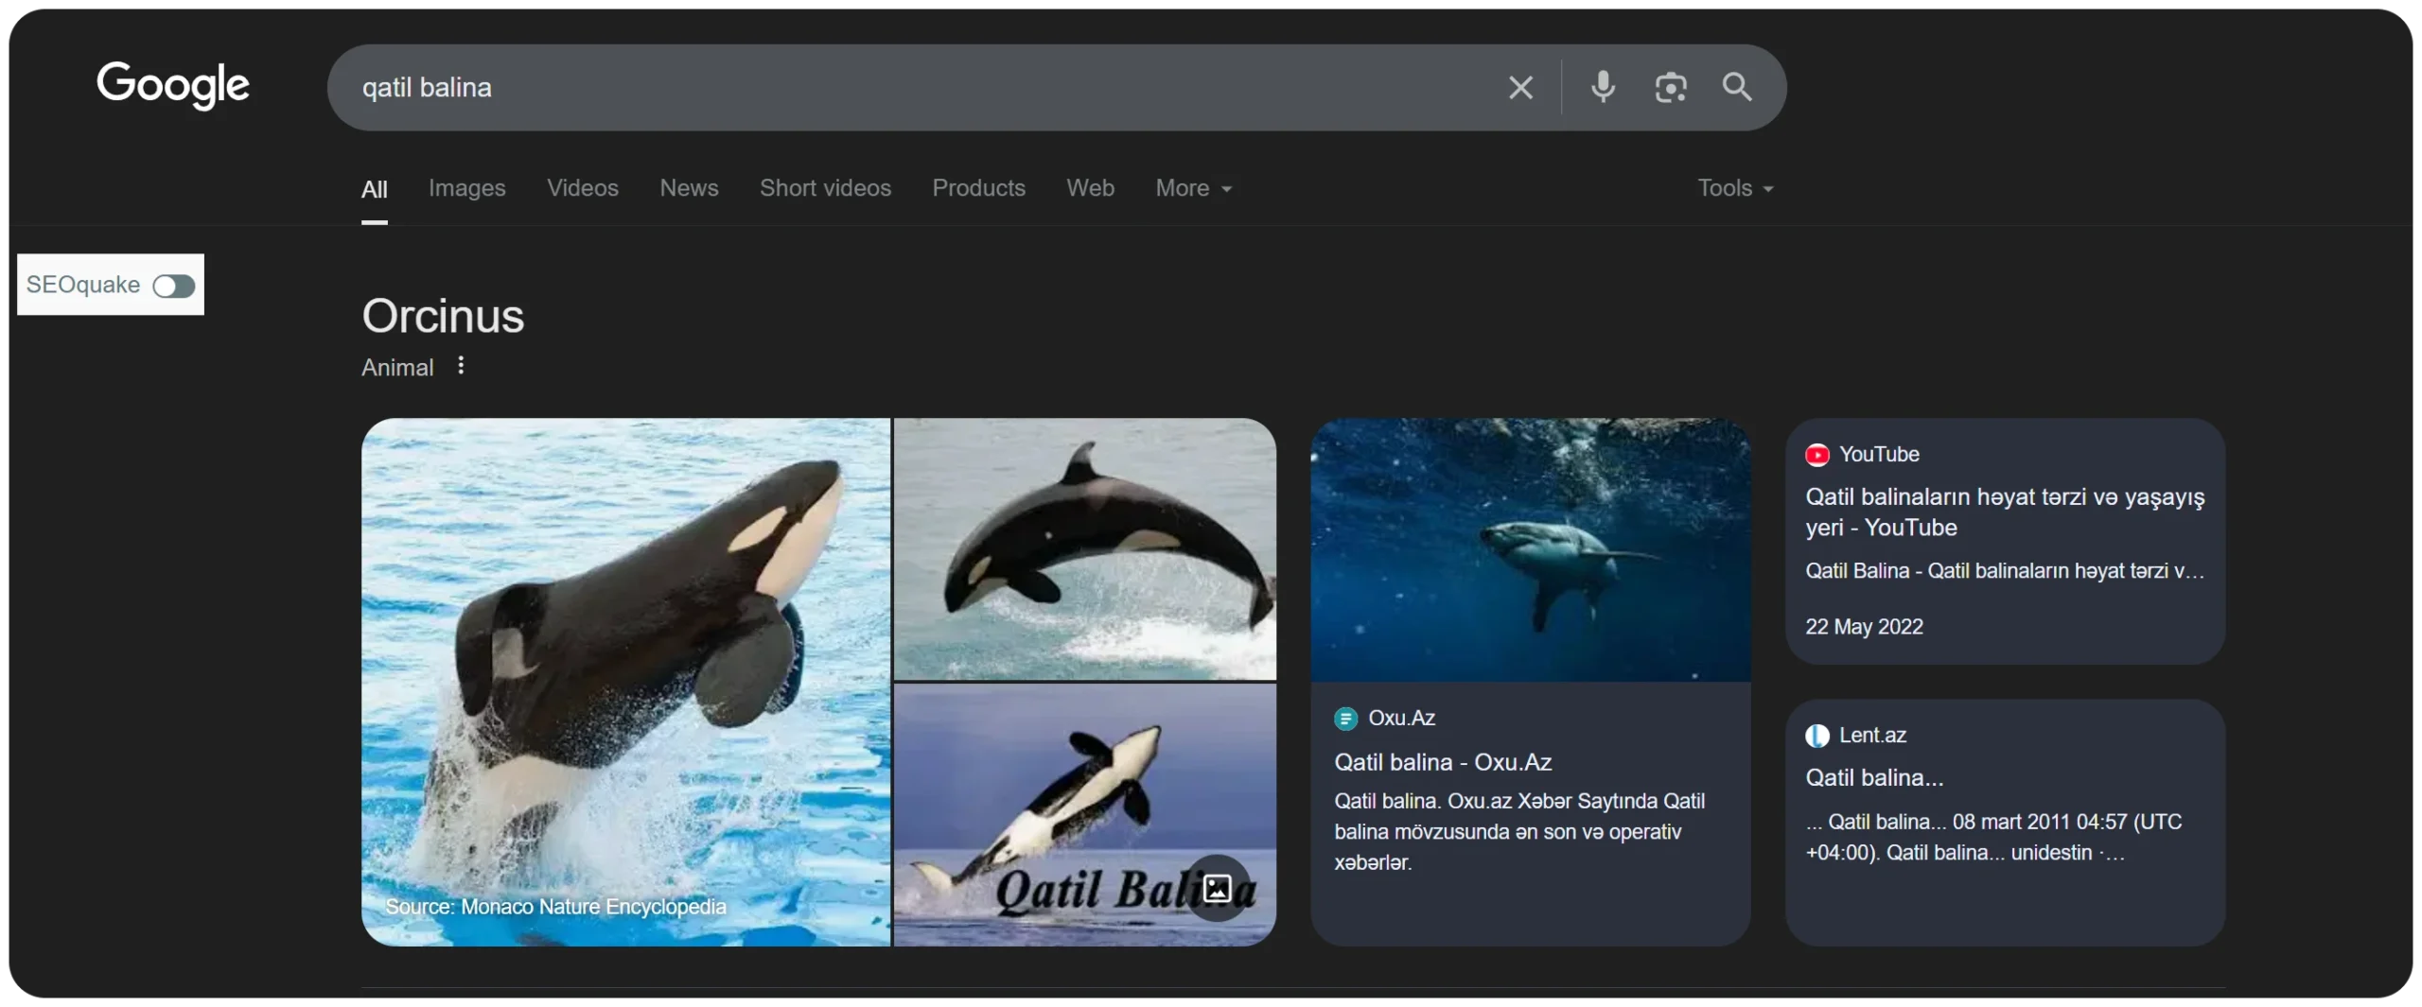Screen dimensions: 2422x1007
Task: Click the Lent.az site favicon
Action: click(1816, 736)
